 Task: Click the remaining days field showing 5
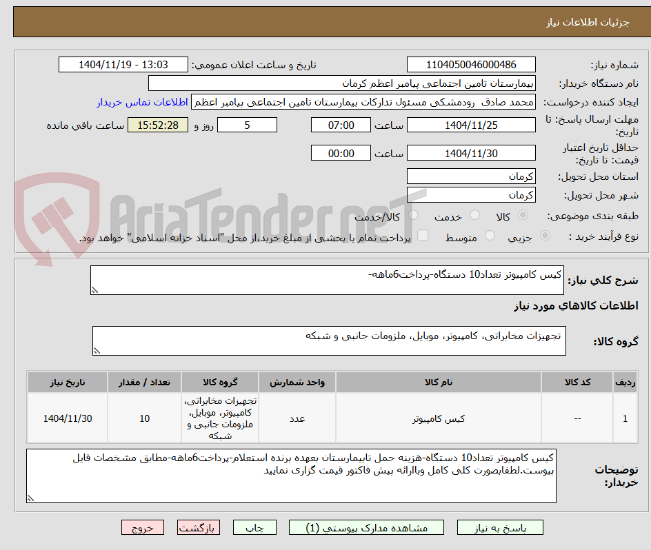click(247, 125)
